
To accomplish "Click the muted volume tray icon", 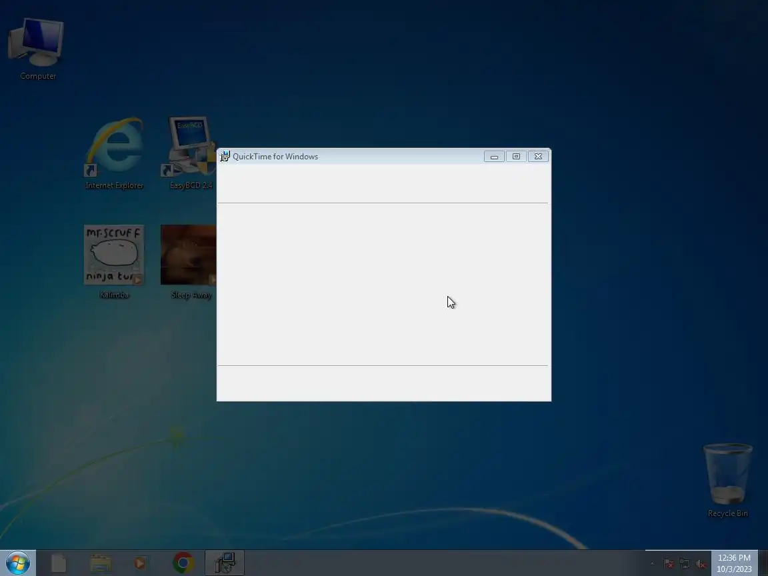I will click(x=701, y=564).
